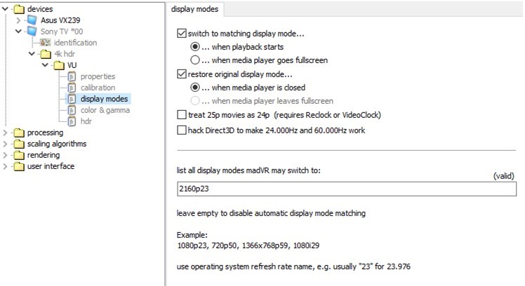Screen dimensions: 525x286
Task: Click the user interface folder icon
Action: pos(19,166)
